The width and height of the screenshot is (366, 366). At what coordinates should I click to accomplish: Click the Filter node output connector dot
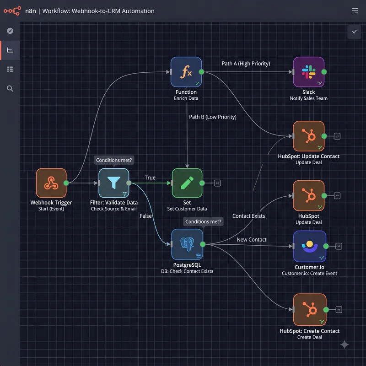pyautogui.click(x=129, y=183)
